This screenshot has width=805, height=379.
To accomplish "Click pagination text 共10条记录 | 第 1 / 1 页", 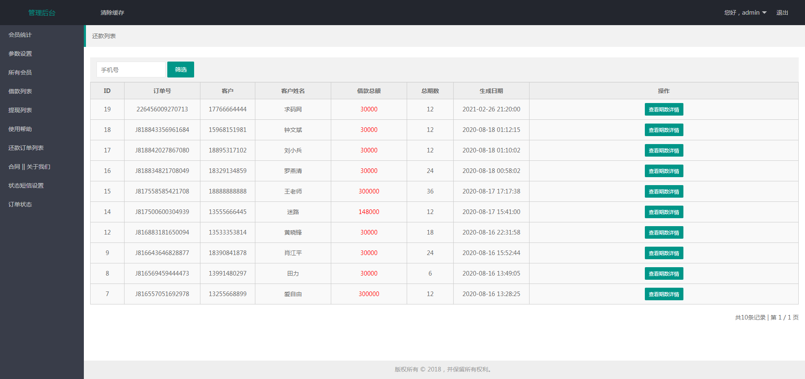I will [767, 317].
